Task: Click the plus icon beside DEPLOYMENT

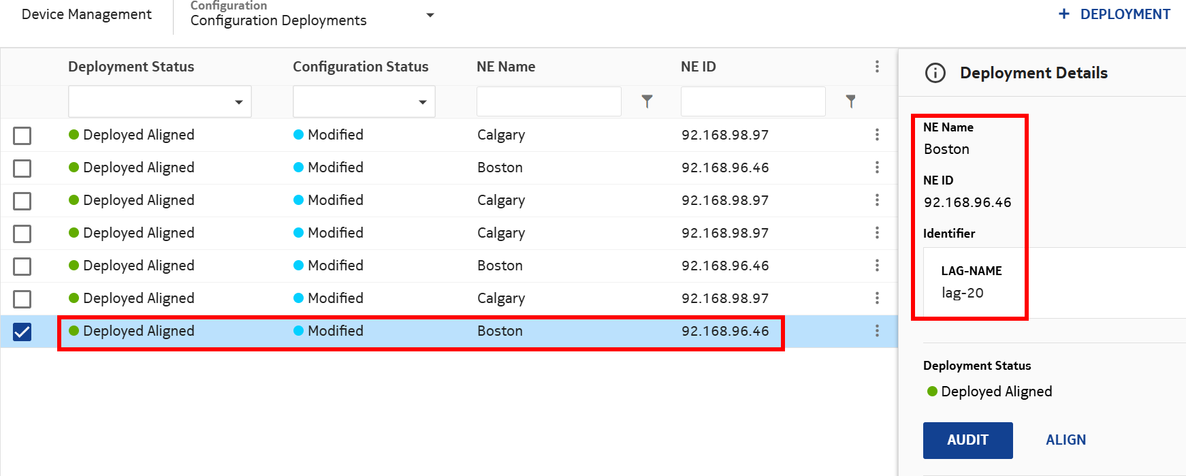Action: point(1064,14)
